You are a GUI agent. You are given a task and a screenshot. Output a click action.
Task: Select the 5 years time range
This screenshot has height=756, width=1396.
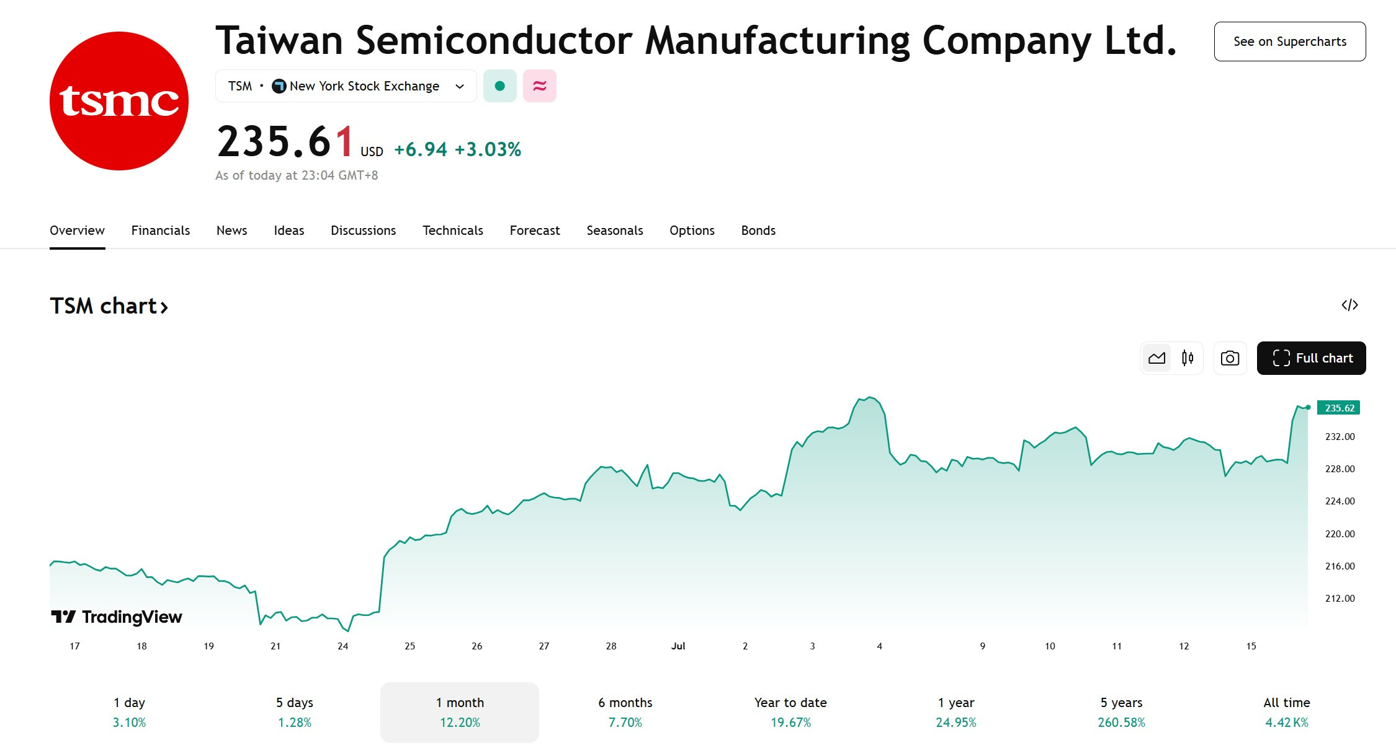click(1121, 713)
